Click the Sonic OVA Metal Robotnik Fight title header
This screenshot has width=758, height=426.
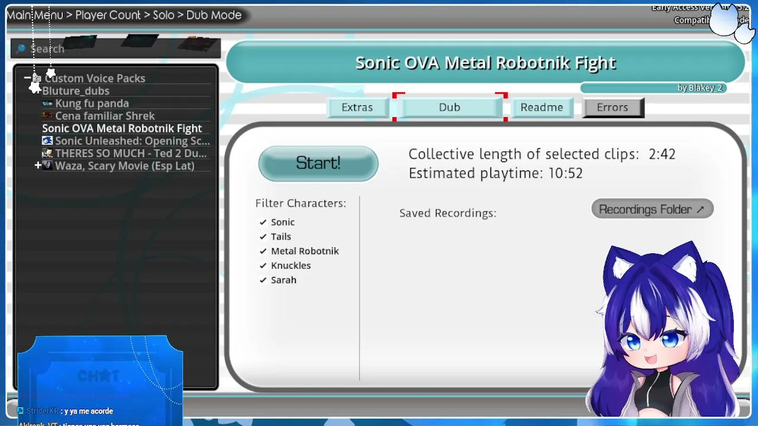[x=486, y=63]
